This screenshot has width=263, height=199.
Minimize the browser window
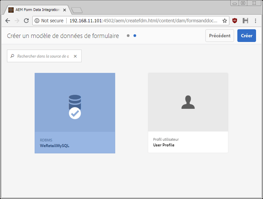235,3
